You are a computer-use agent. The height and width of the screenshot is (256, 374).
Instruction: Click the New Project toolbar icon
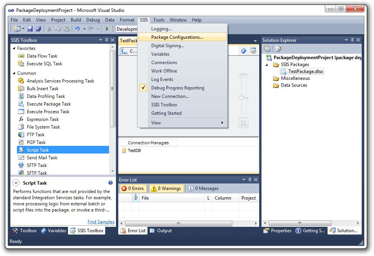(x=17, y=29)
